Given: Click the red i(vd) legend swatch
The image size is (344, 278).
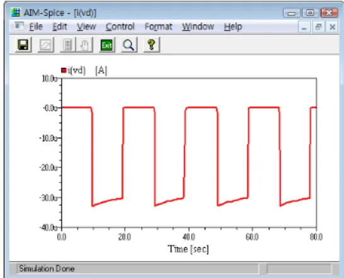Looking at the screenshot, I should point(64,70).
